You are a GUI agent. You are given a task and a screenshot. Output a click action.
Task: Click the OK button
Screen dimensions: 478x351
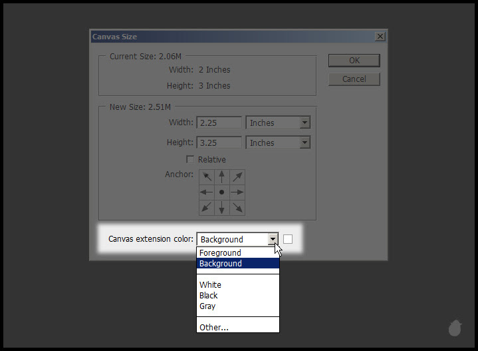tap(354, 61)
